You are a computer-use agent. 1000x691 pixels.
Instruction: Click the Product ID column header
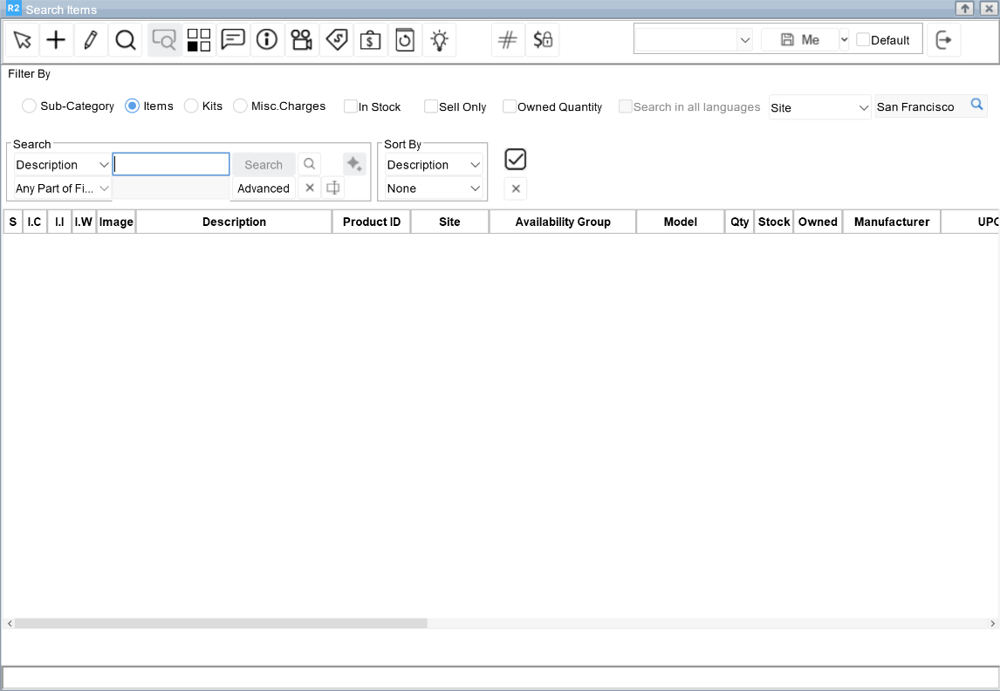click(371, 222)
